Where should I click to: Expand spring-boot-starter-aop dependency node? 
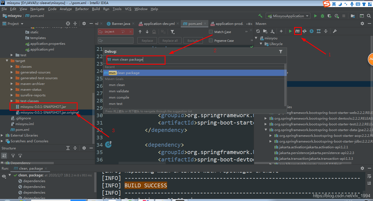pos(271,136)
